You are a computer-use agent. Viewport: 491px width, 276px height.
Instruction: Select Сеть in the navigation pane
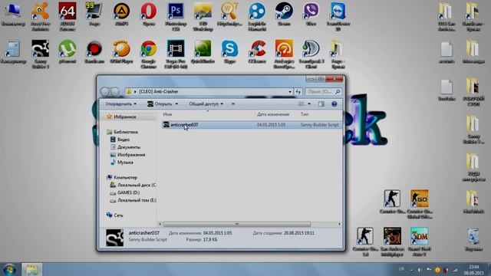[118, 215]
